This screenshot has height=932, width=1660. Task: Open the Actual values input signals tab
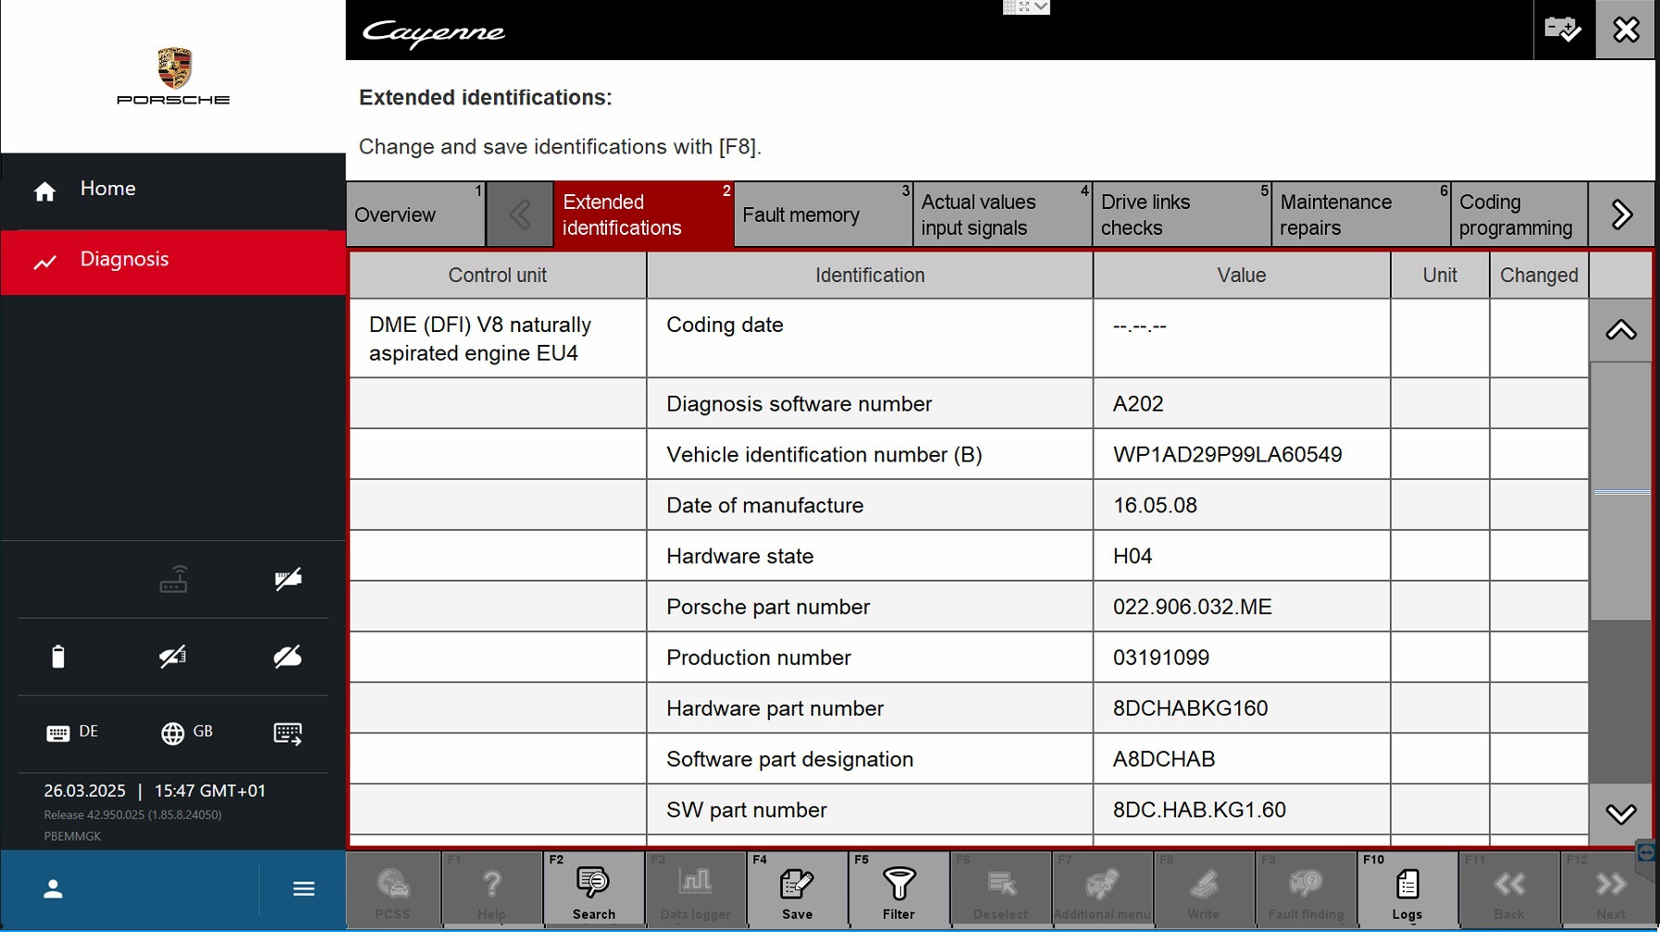coord(1003,215)
